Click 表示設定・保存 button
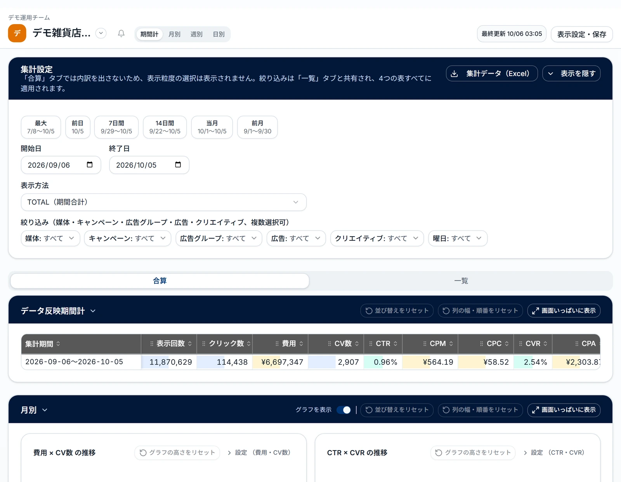Image resolution: width=621 pixels, height=482 pixels. click(581, 34)
